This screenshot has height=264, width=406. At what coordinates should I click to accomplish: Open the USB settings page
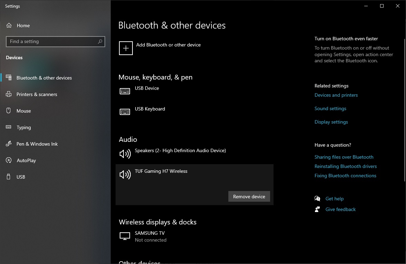tap(21, 177)
